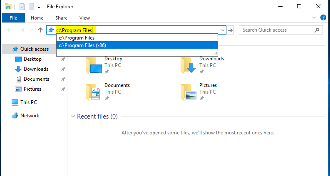Click the Recent files (0) heading text
This screenshot has width=330, height=176.
[97, 117]
